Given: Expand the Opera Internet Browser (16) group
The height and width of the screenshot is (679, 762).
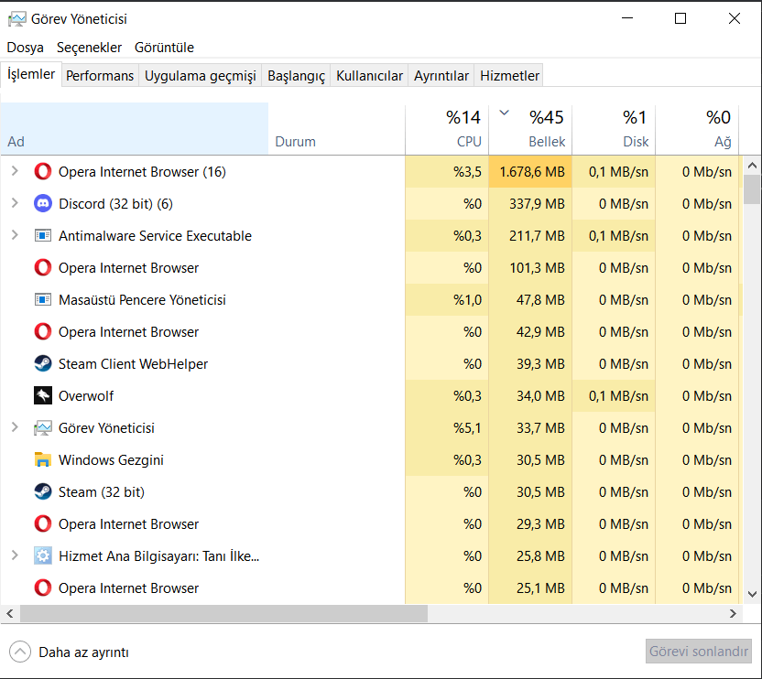Looking at the screenshot, I should pyautogui.click(x=15, y=171).
